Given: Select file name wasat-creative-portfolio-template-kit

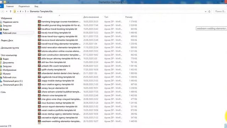Looking at the screenshot, I should click(59, 110).
